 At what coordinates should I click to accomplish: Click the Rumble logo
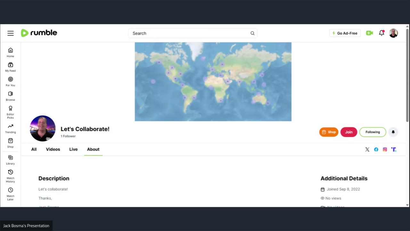pyautogui.click(x=39, y=33)
